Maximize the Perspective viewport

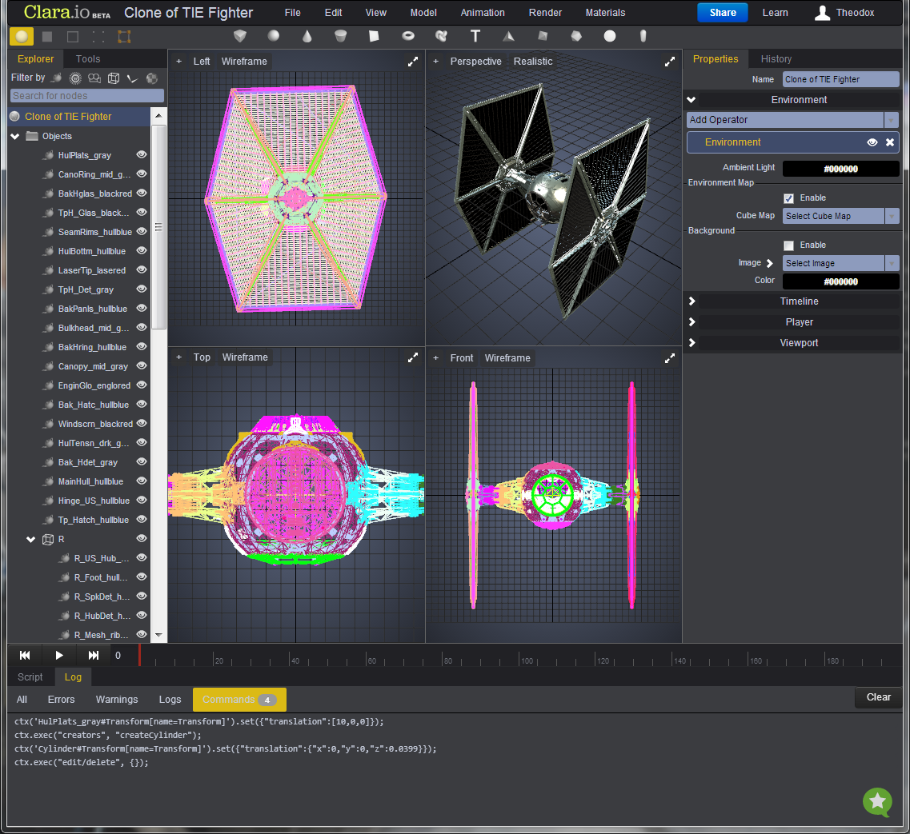pyautogui.click(x=670, y=62)
